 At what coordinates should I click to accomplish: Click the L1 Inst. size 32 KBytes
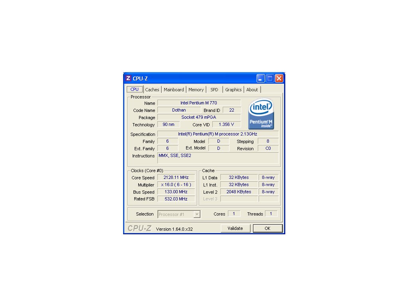(239, 184)
